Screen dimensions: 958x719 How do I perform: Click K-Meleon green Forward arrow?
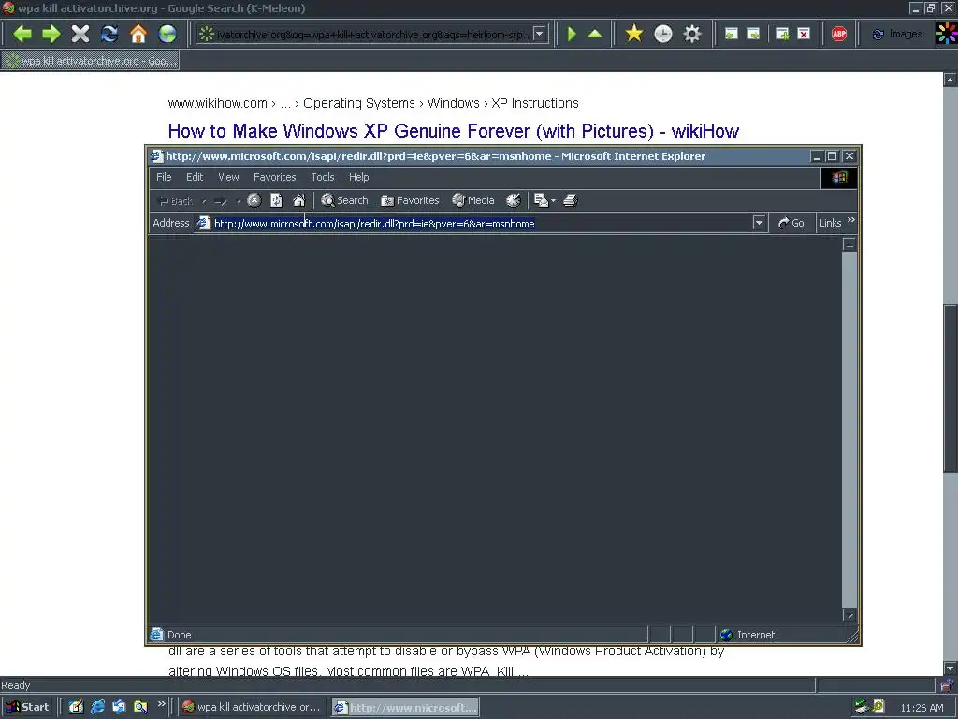point(51,34)
